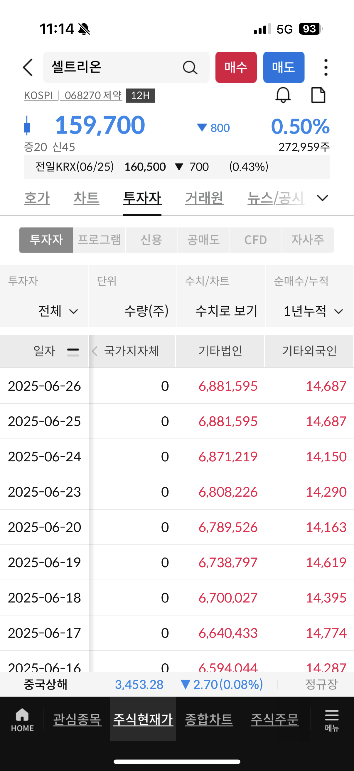The image size is (354, 771).
Task: Expand the tab list chevron after 뉴스/공시
Action: click(x=323, y=198)
